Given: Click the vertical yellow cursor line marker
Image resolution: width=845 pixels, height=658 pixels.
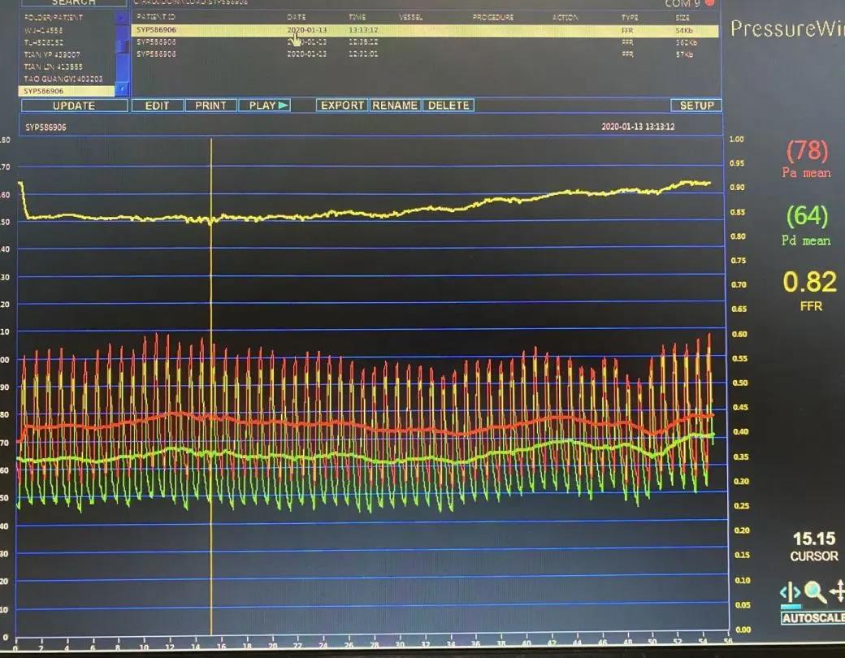Looking at the screenshot, I should pos(211,325).
